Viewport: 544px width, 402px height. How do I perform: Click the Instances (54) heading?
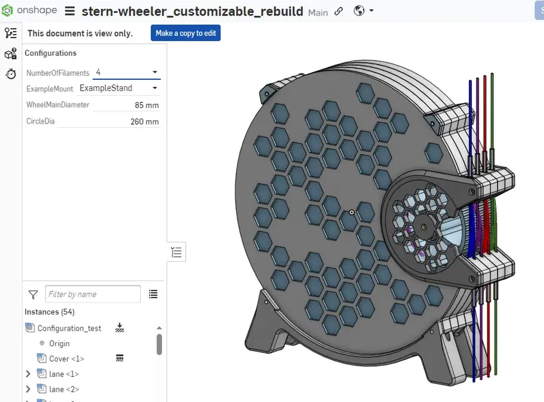50,312
